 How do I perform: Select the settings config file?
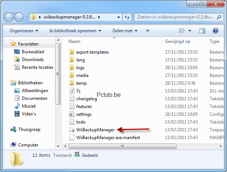point(84,114)
